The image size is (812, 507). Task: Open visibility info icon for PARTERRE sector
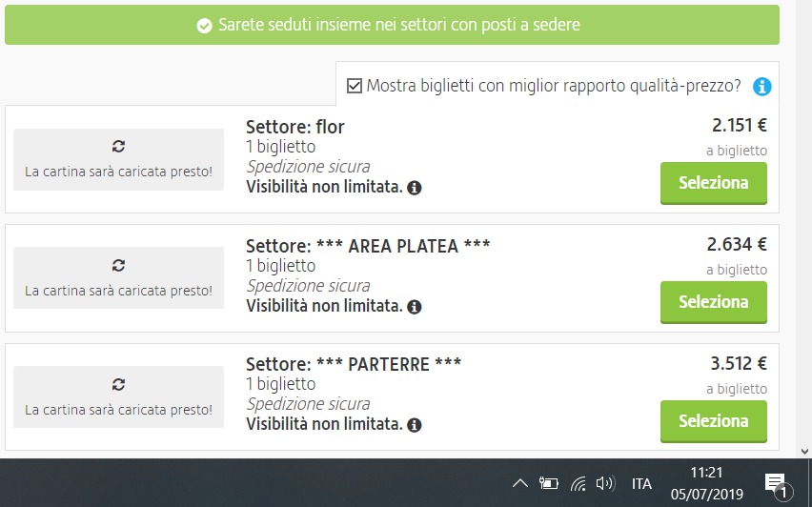point(415,425)
